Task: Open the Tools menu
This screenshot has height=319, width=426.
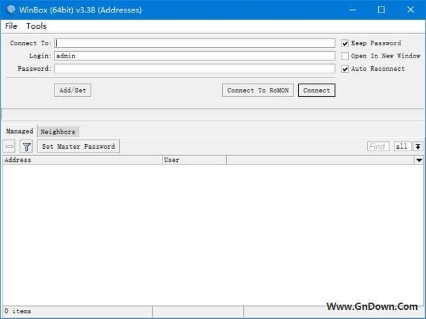Action: (36, 26)
